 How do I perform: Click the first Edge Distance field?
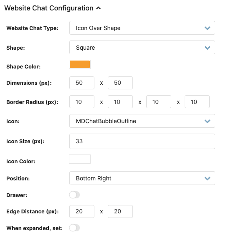point(82,211)
